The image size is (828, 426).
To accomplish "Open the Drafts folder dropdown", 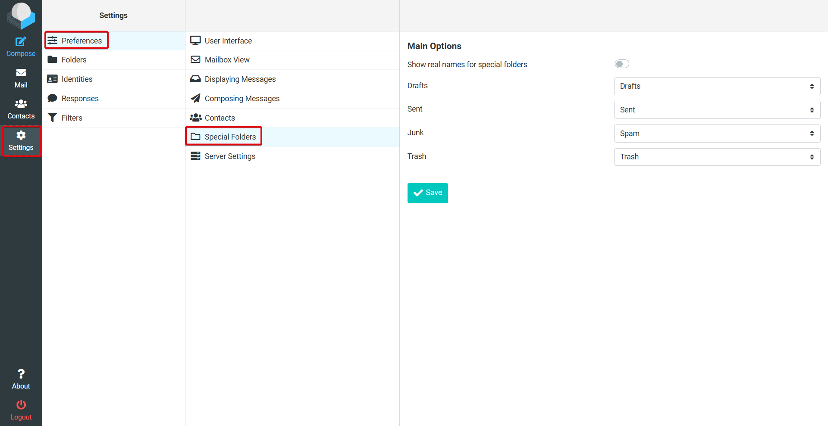I will point(716,86).
